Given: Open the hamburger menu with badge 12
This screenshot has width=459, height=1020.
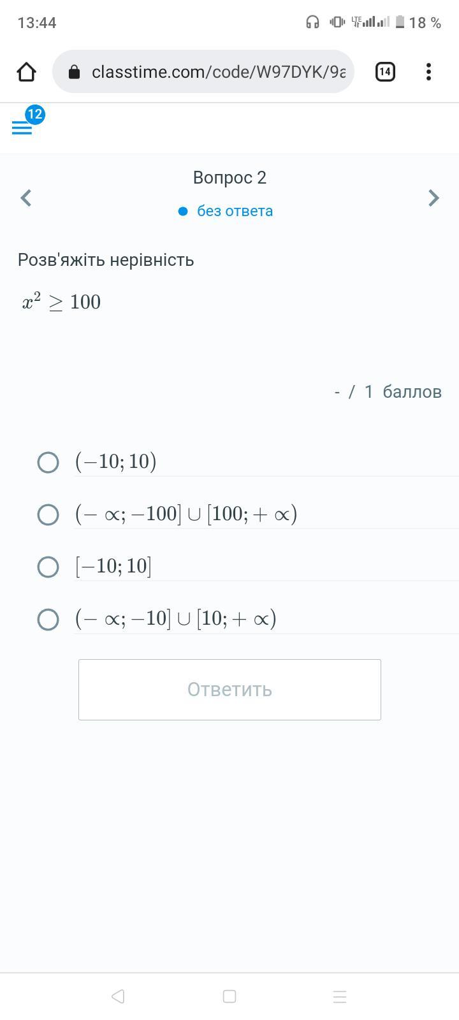Looking at the screenshot, I should (22, 127).
